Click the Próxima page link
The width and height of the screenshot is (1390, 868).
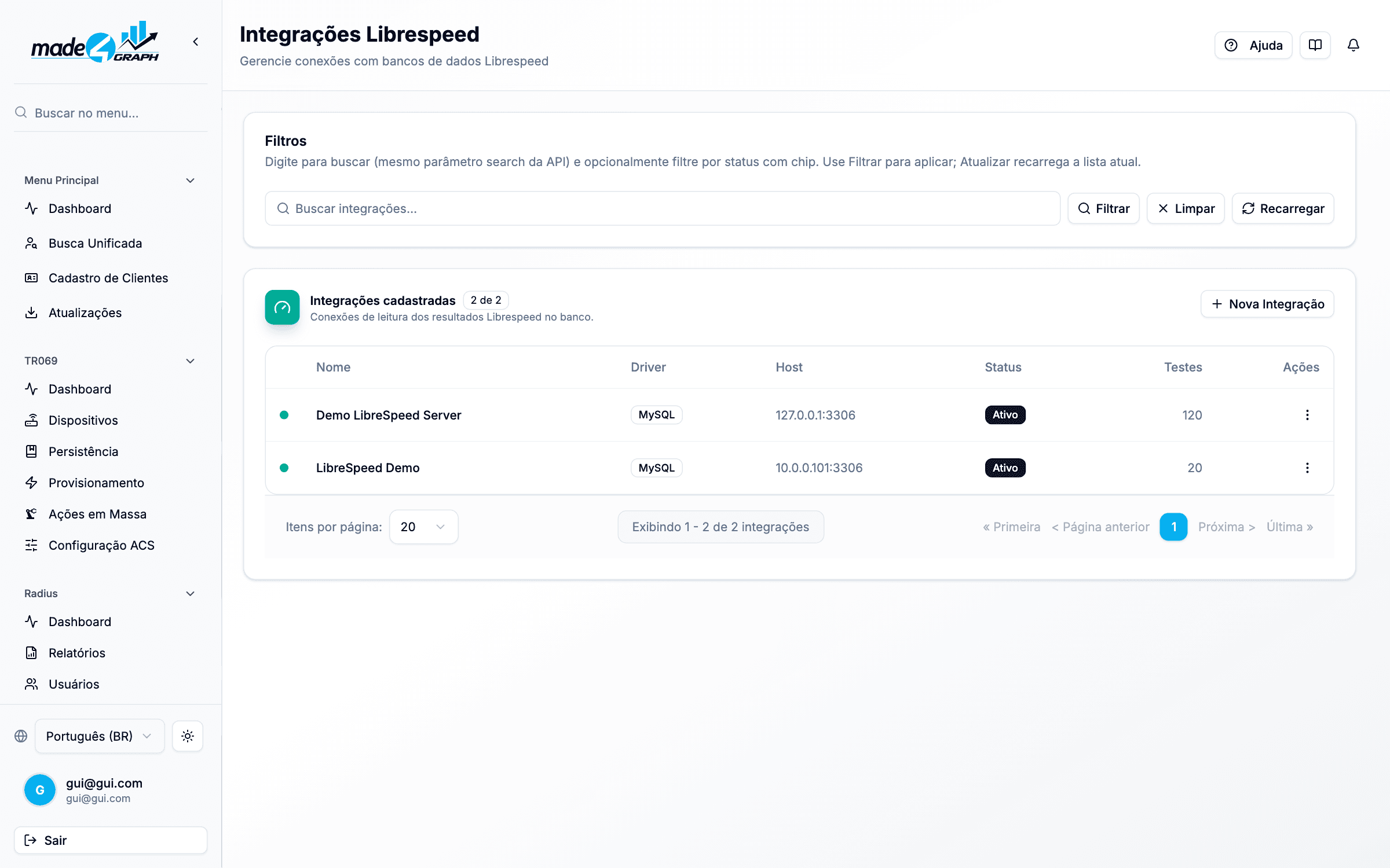pos(1227,527)
